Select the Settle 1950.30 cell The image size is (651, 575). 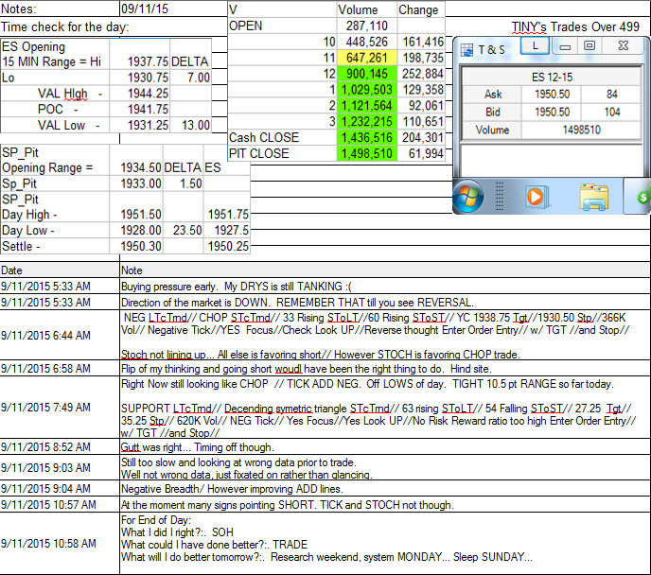[136, 246]
